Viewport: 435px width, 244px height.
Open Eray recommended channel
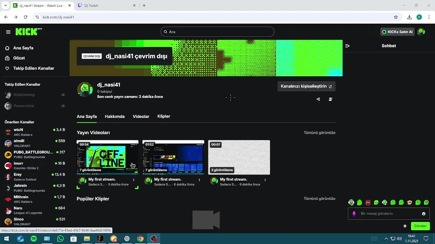click(x=35, y=177)
